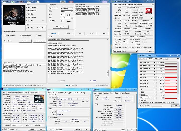The image size is (181, 131).
Task: Open Graphics tab in CPU-Z Memory window
Action: (123, 93)
